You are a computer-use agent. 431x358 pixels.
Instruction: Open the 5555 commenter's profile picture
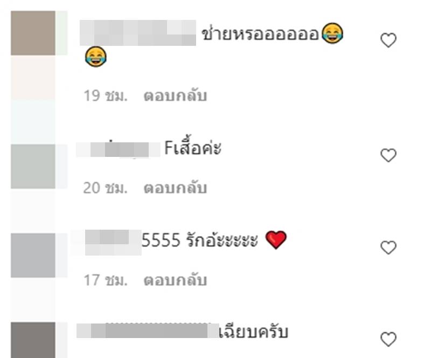point(33,256)
